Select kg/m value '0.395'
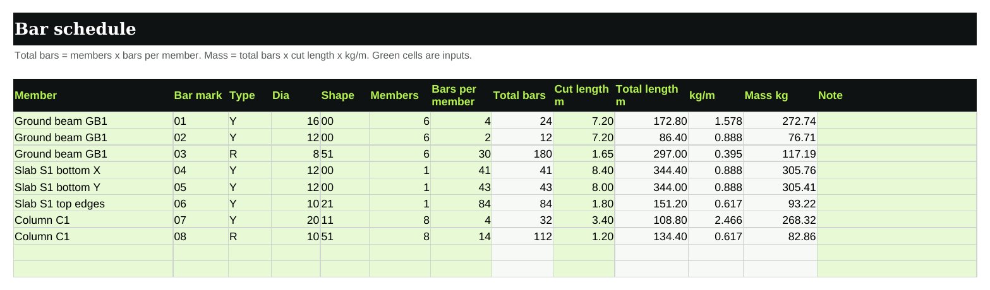 tap(716, 154)
